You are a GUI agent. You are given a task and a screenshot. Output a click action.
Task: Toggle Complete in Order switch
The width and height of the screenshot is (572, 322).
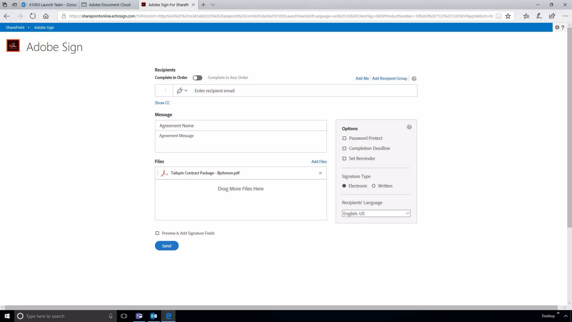(197, 78)
